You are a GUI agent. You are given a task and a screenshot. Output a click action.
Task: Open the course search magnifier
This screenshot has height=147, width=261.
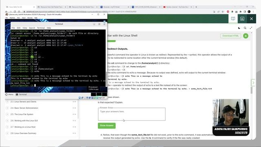click(245, 28)
